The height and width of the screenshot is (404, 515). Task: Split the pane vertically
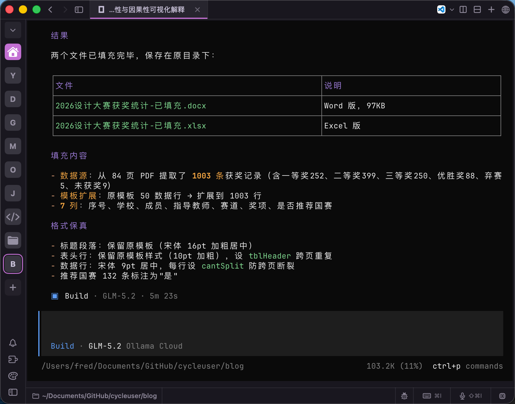[463, 9]
